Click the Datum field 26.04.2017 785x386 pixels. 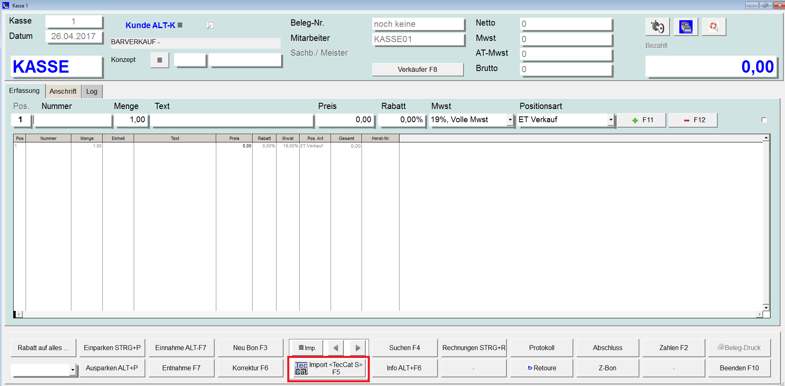(x=73, y=36)
